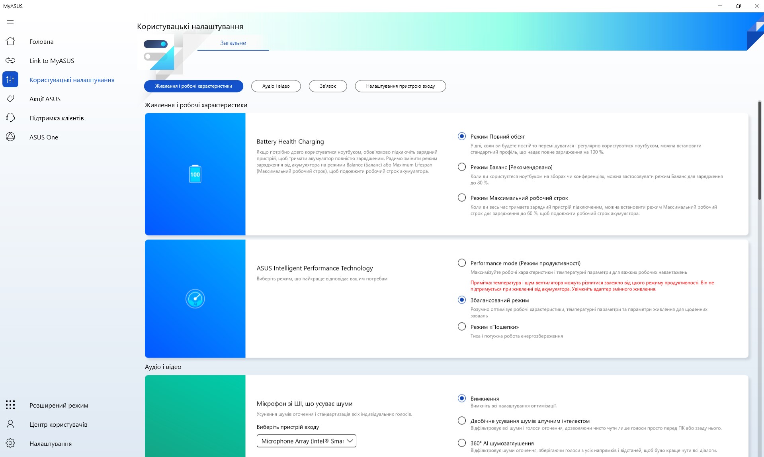
Task: Select 360° AI шумозаглушення option
Action: coord(462,443)
